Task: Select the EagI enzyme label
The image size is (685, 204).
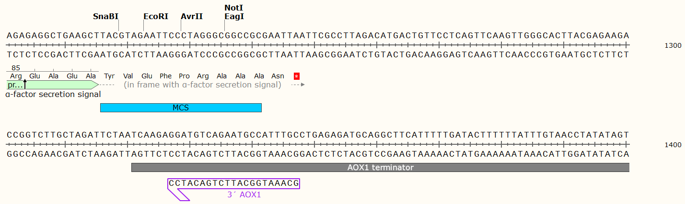Action: click(x=234, y=16)
